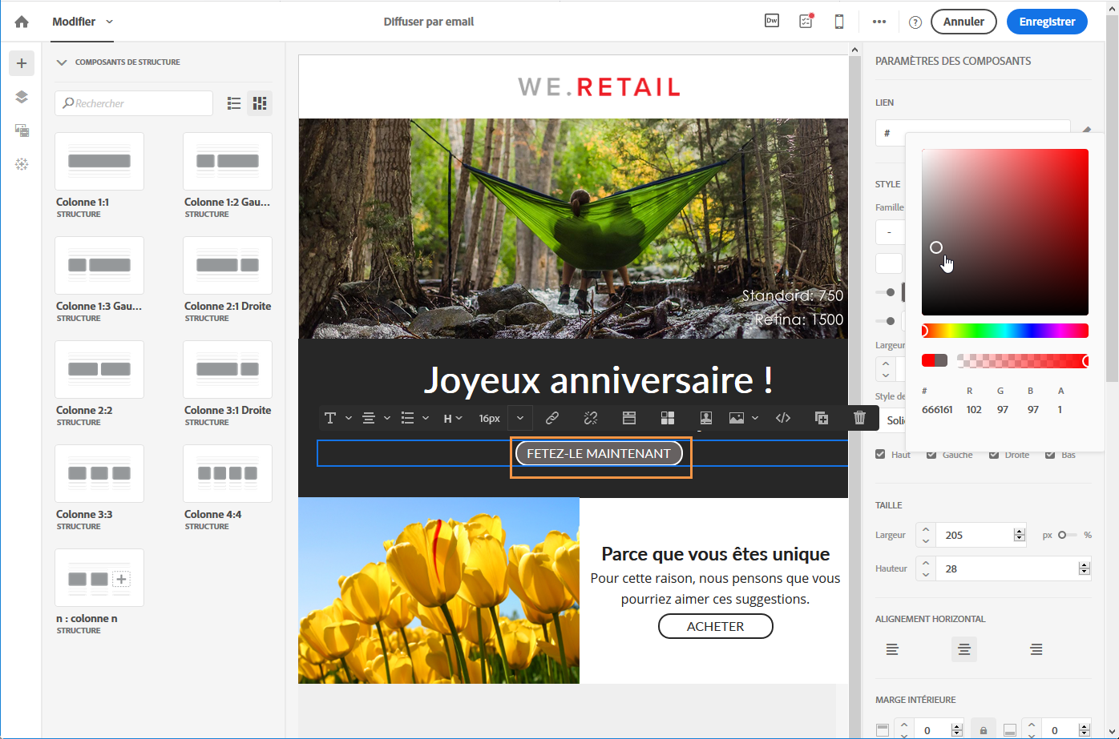Click the FETEZ-LE MAINTENANT button
This screenshot has height=739, width=1119.
point(599,454)
